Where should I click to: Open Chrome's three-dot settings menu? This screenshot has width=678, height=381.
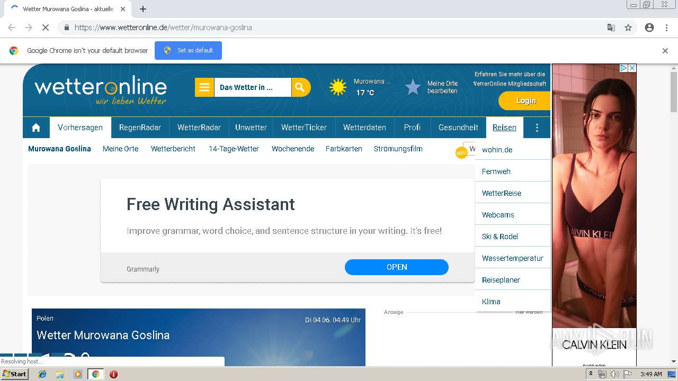click(666, 28)
